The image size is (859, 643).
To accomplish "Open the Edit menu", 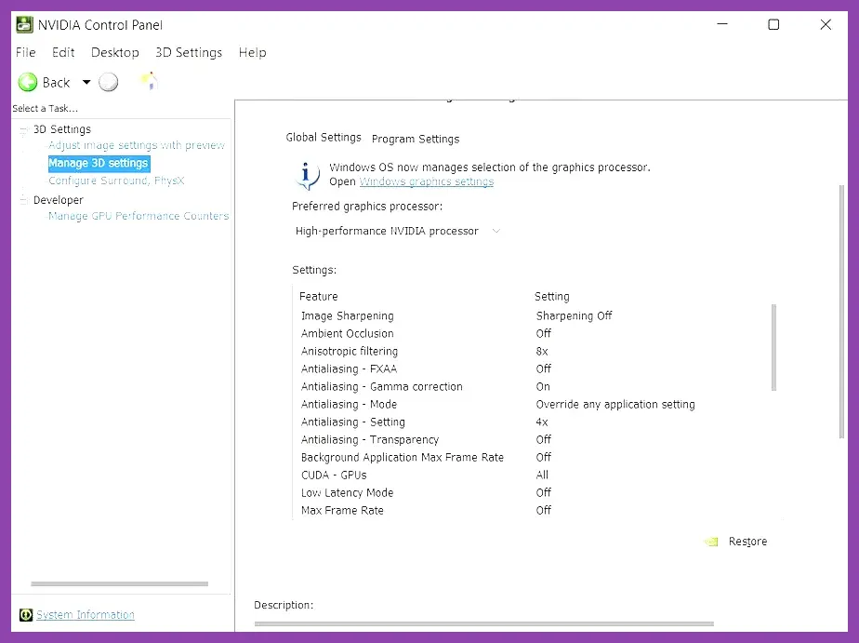I will point(63,52).
